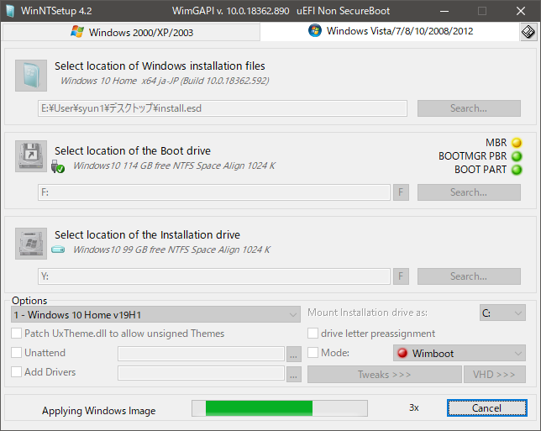
Task: Click the red Wimboot mode indicator
Action: (402, 353)
